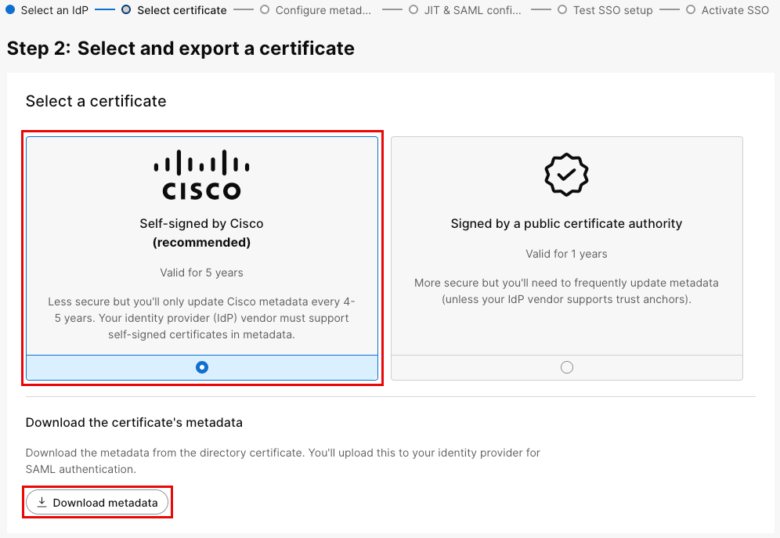Click the step circle beside Test SSO setup
Viewport: 780px width, 538px height.
562,10
